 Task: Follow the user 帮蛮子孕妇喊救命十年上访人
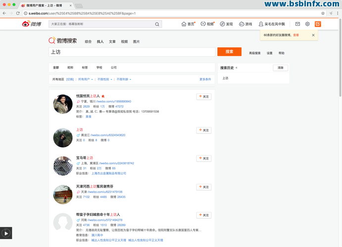pyautogui.click(x=204, y=215)
